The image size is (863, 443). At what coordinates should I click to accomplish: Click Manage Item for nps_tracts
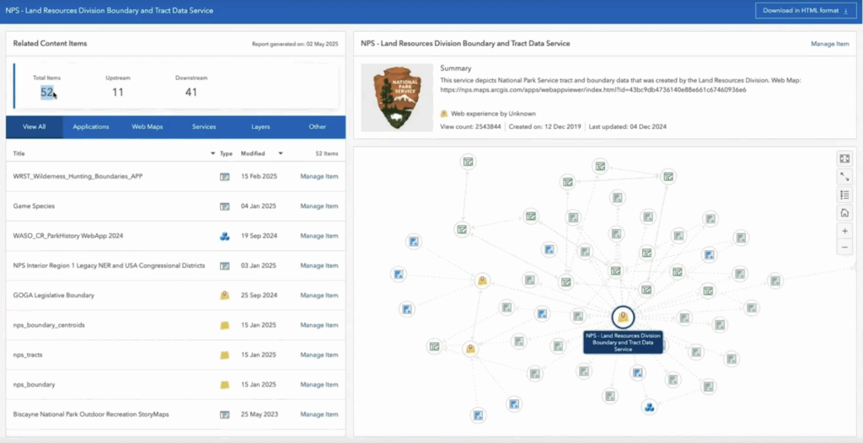tap(319, 355)
